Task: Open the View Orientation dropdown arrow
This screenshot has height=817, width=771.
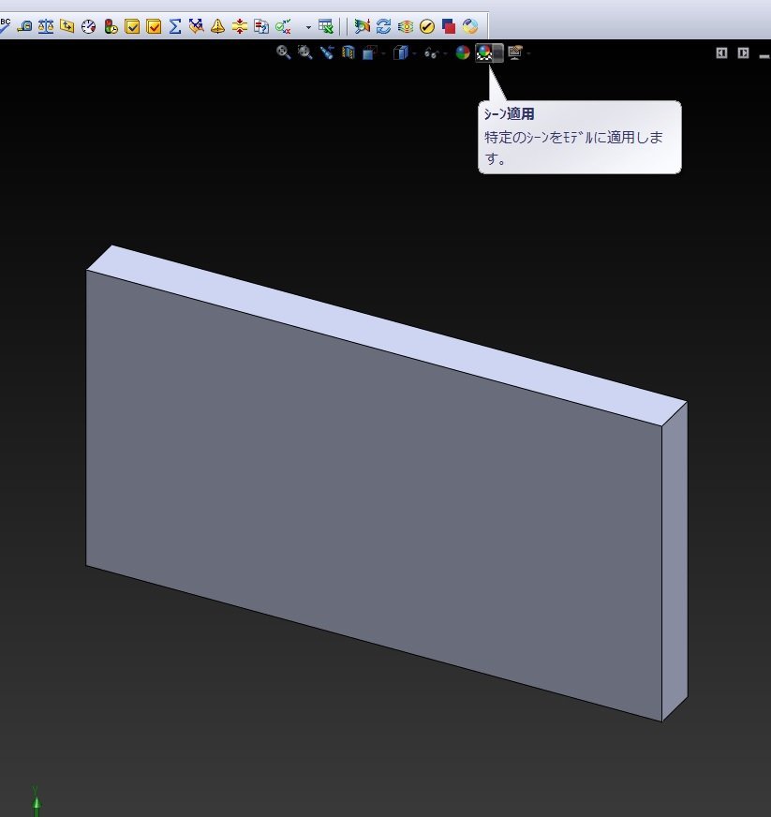Action: pos(384,54)
